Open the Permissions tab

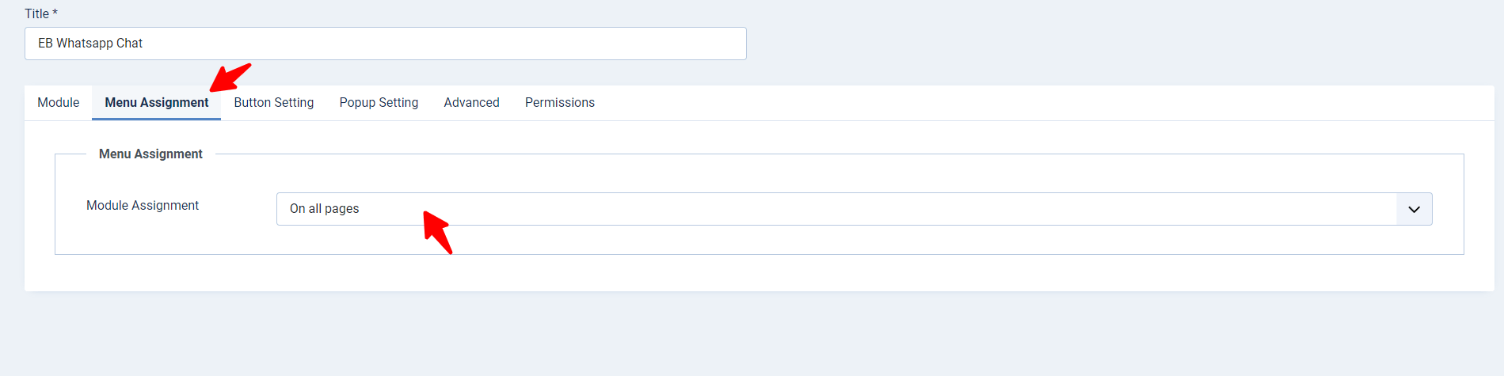pyautogui.click(x=560, y=103)
